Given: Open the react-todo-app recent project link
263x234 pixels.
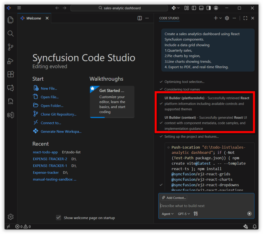Looking at the screenshot, I should point(45,152).
